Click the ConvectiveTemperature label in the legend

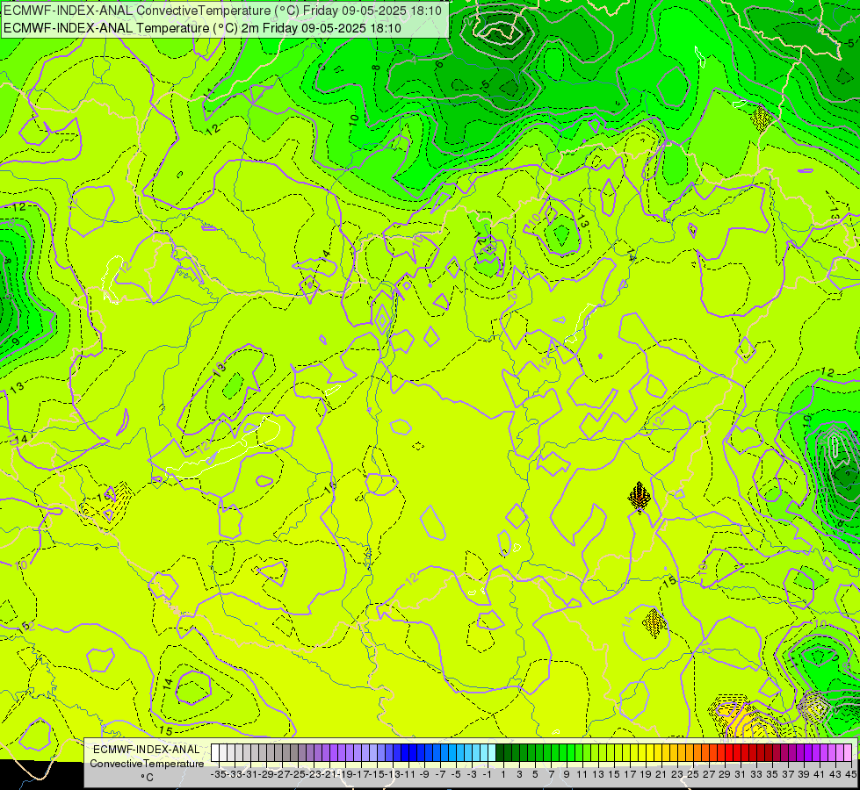[x=147, y=763]
